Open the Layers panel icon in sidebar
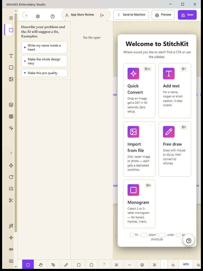 [11, 105]
